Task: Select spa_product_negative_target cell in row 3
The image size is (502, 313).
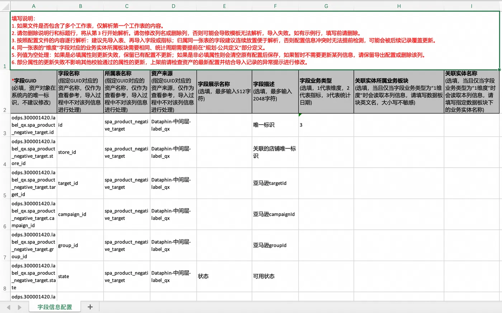Action: (x=127, y=125)
